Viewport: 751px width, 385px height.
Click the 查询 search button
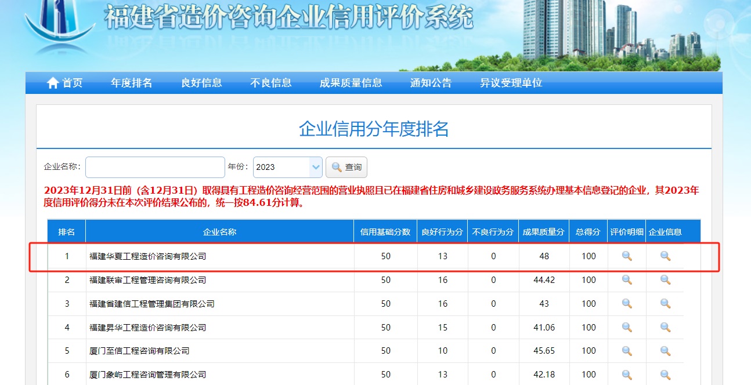pyautogui.click(x=346, y=167)
